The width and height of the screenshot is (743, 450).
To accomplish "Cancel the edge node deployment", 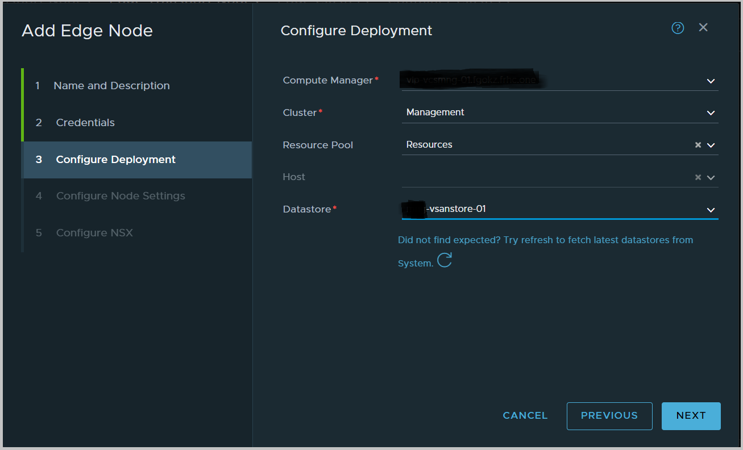I will point(525,415).
